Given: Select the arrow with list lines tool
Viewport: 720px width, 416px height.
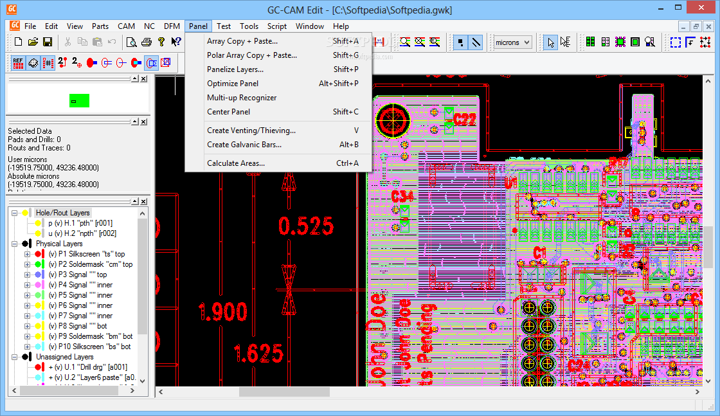Looking at the screenshot, I should click(565, 42).
